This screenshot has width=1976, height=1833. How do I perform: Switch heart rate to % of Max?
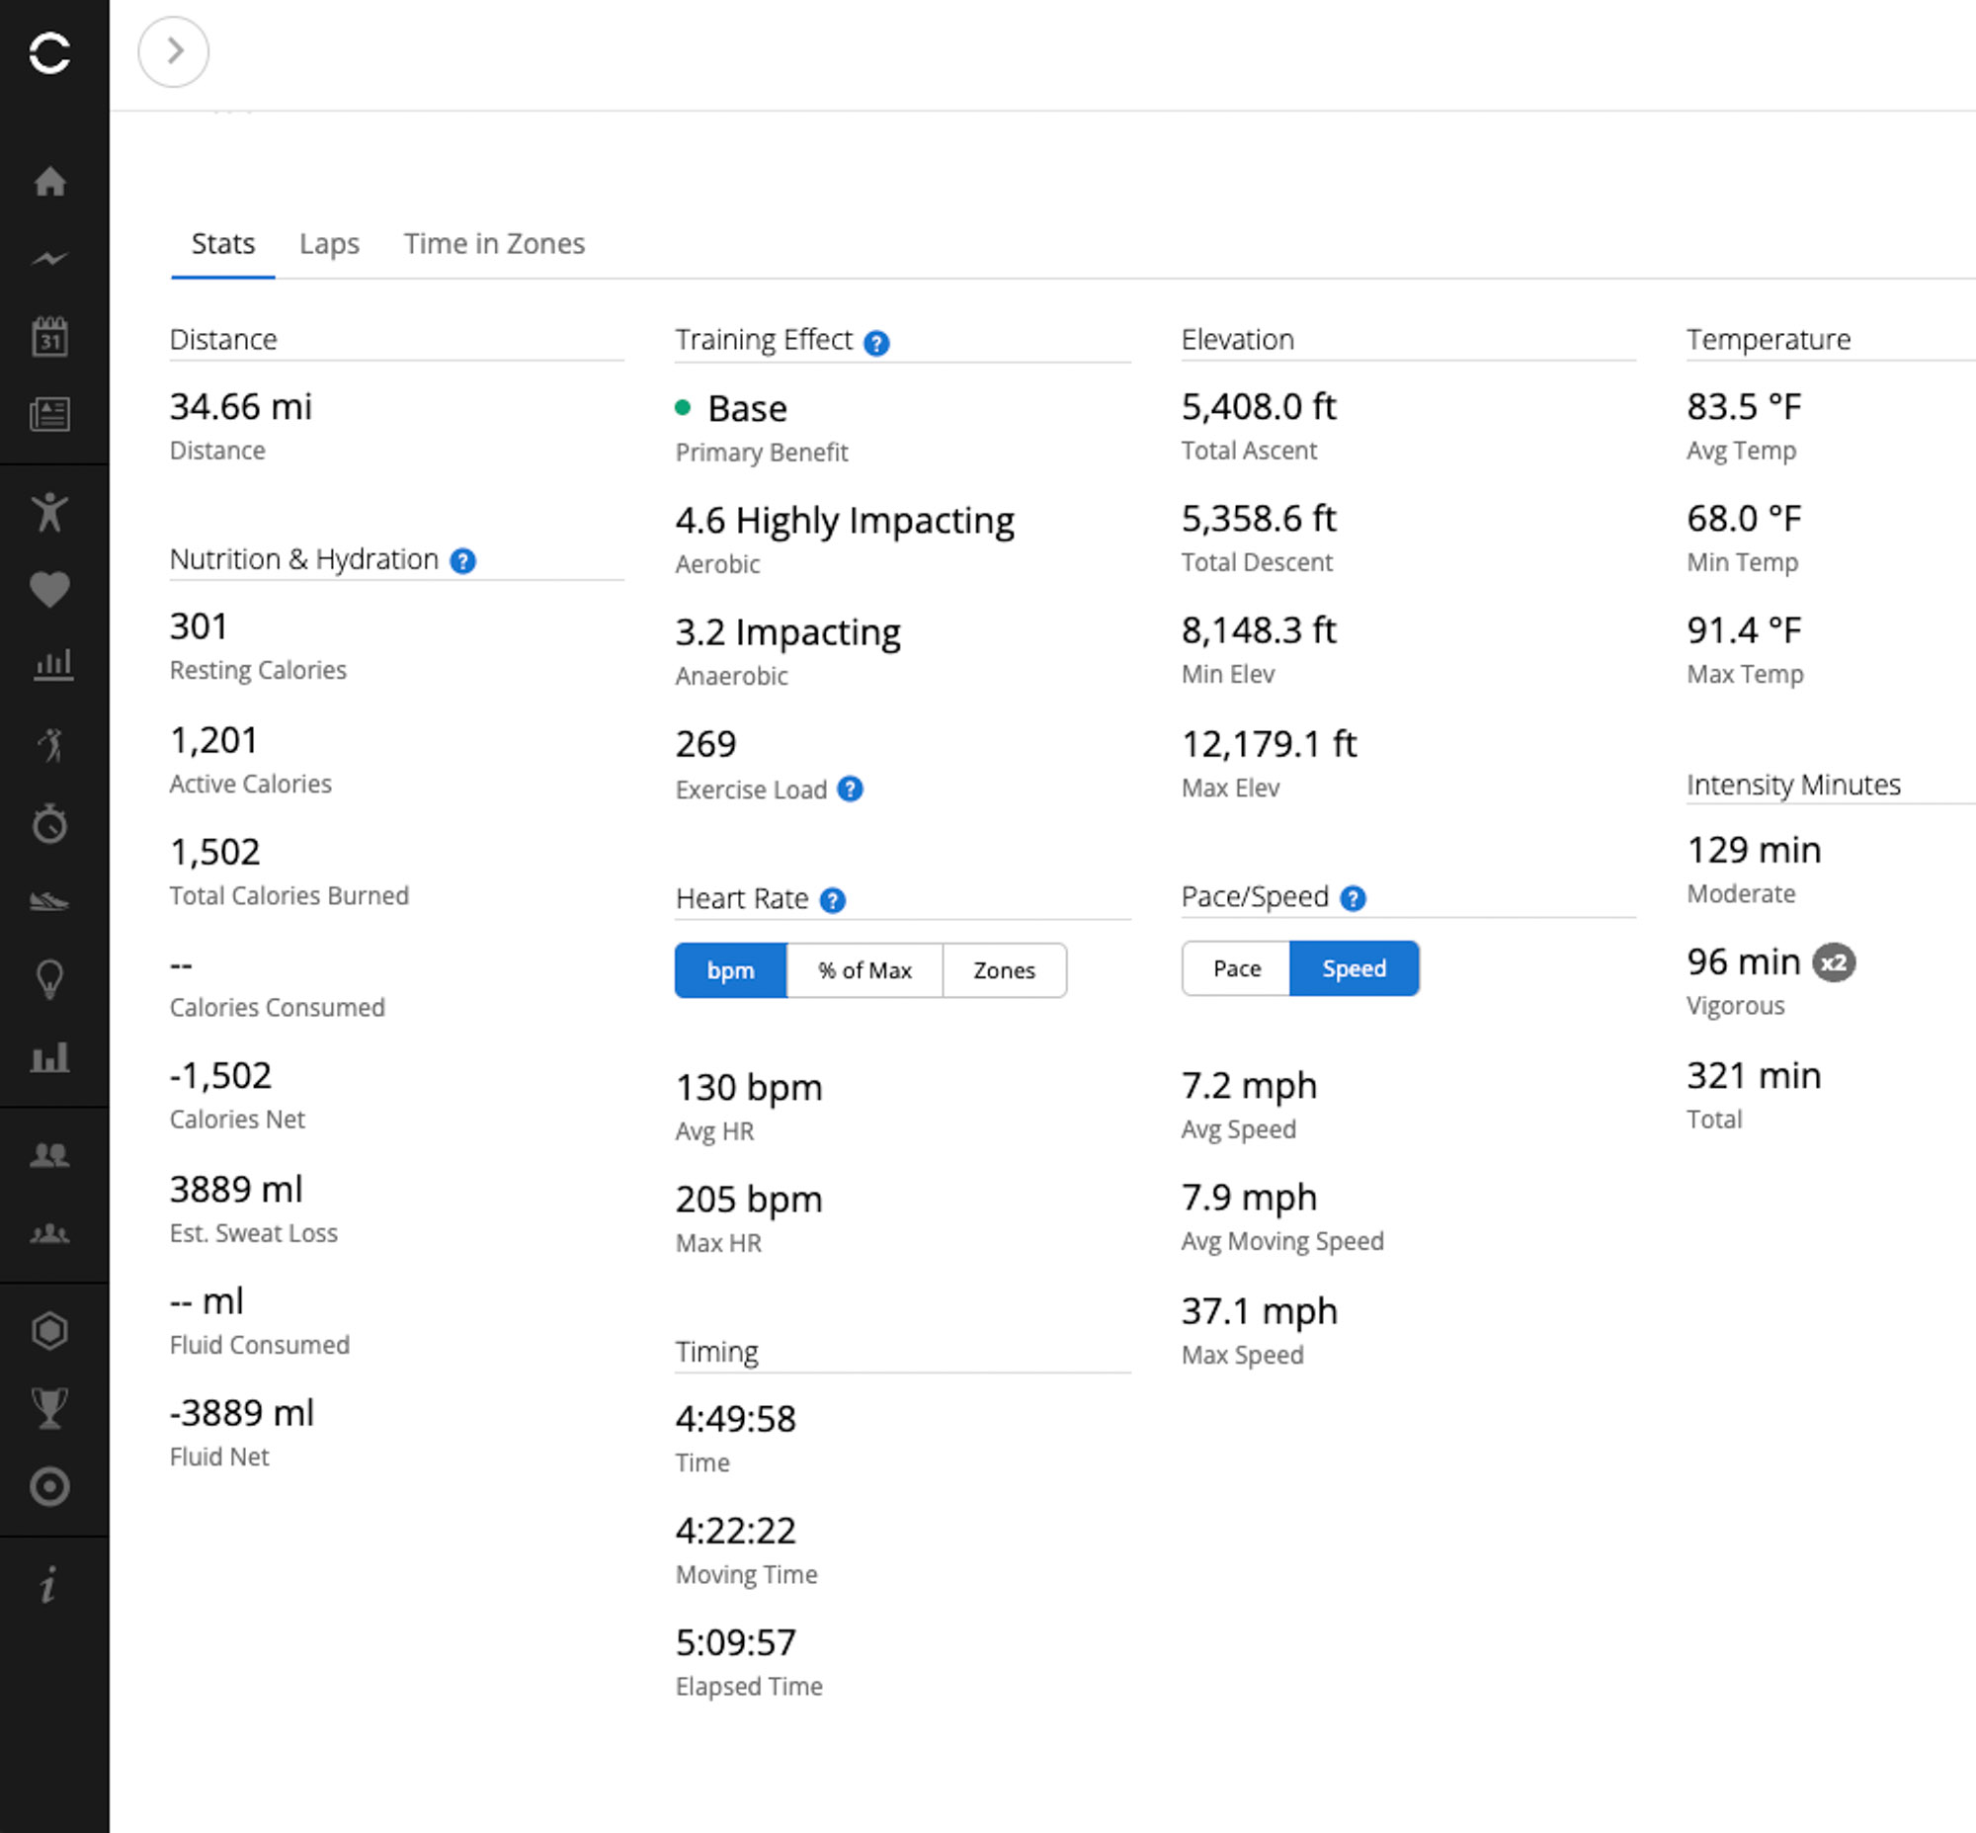pyautogui.click(x=864, y=970)
